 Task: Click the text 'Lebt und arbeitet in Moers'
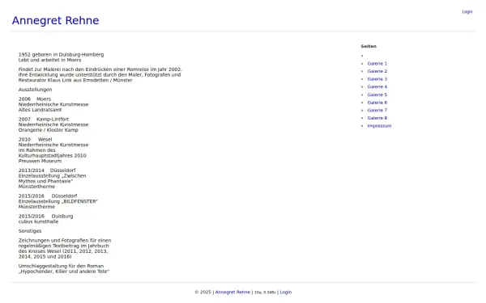click(x=49, y=60)
